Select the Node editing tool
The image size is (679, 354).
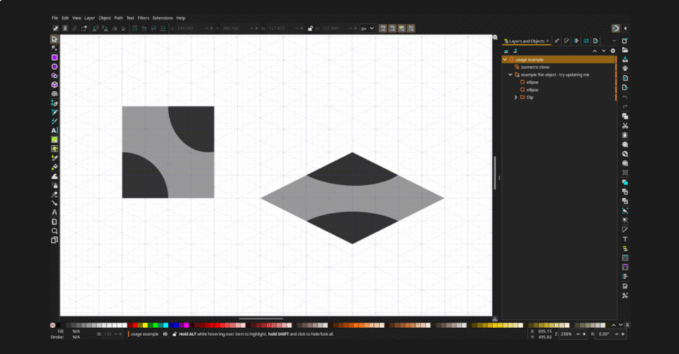tap(54, 48)
